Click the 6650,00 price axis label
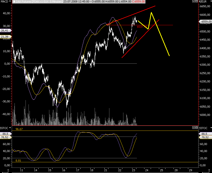The height and width of the screenshot is (173, 212). [205, 6]
